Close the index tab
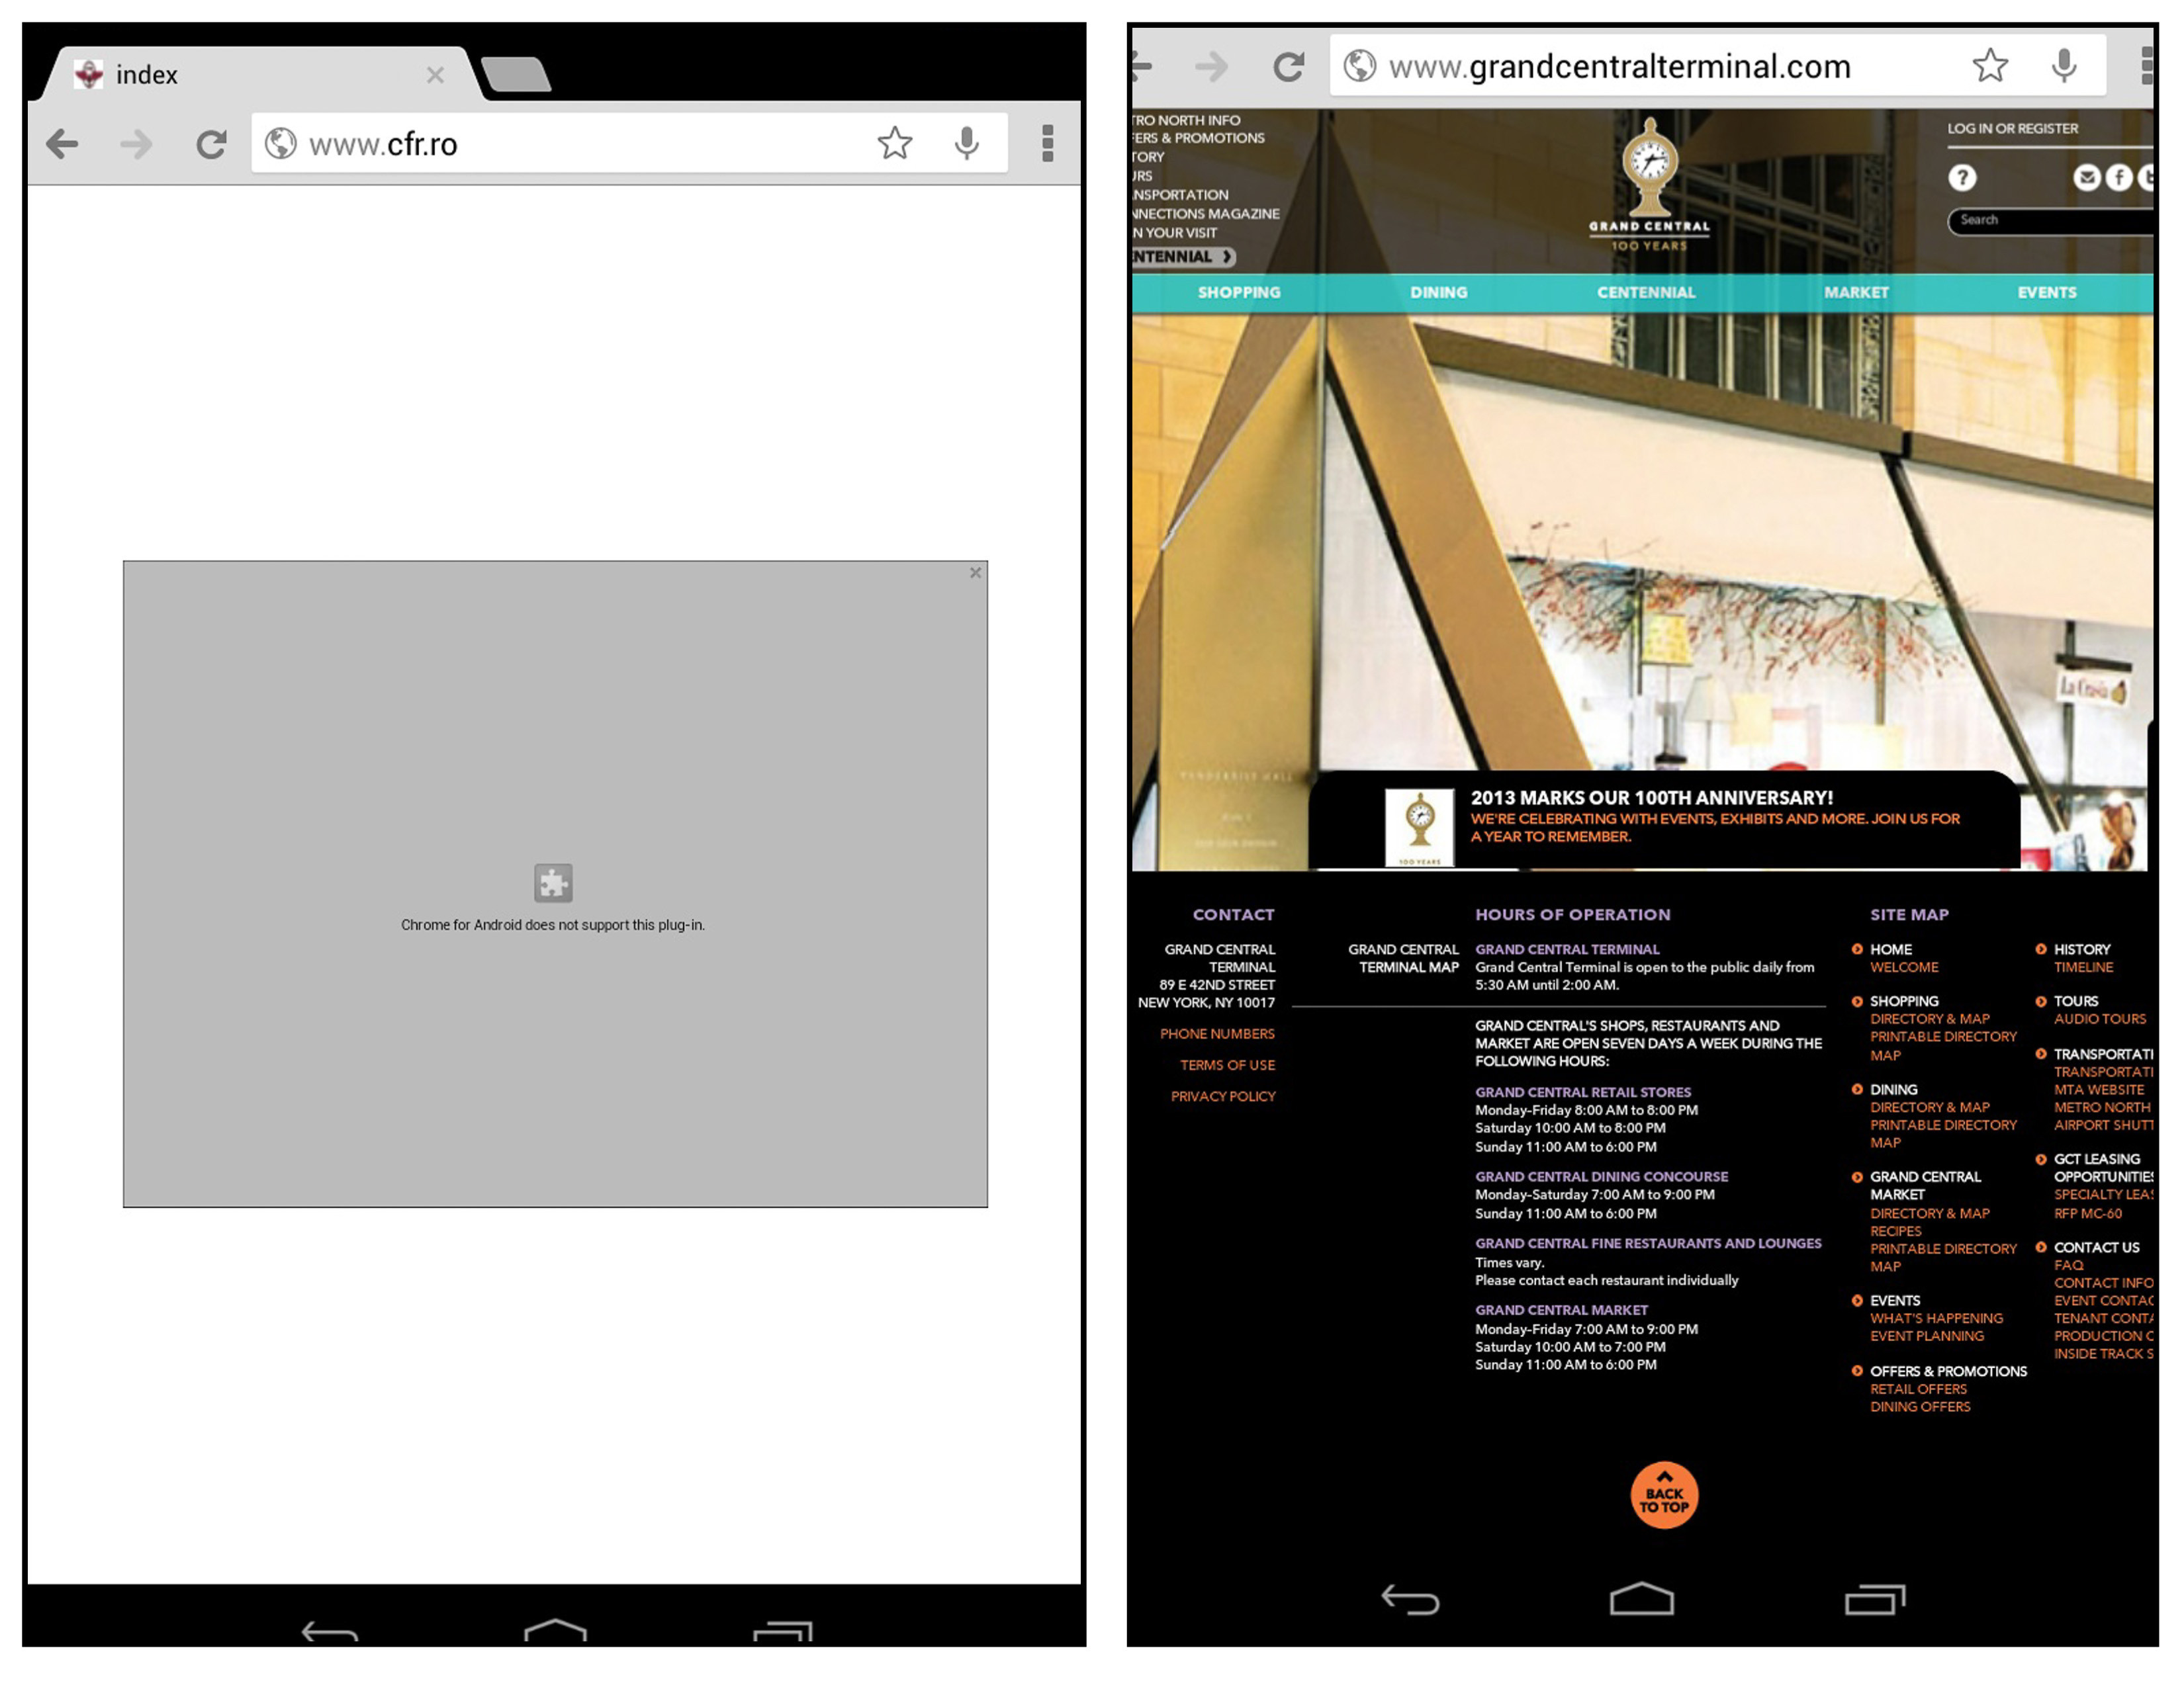 (x=435, y=75)
